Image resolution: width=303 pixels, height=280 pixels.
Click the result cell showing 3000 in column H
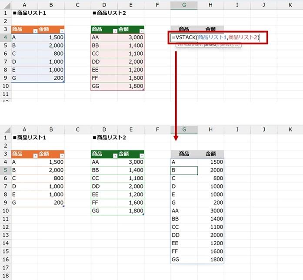click(211, 211)
